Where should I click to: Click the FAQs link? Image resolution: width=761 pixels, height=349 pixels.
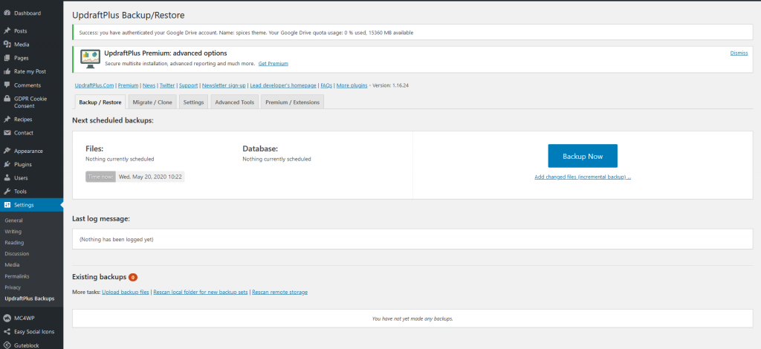[326, 85]
